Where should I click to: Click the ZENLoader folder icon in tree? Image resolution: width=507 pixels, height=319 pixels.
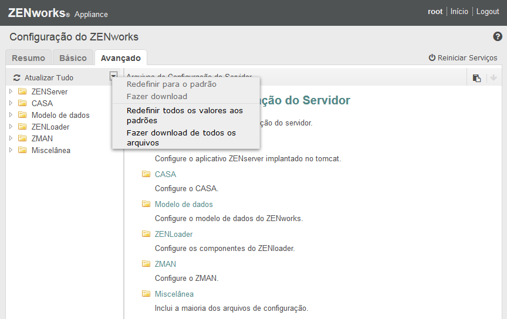[22, 127]
